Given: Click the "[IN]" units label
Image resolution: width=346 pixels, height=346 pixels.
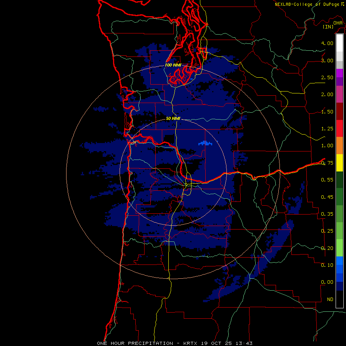Looking at the screenshot, I should pyautogui.click(x=328, y=27).
